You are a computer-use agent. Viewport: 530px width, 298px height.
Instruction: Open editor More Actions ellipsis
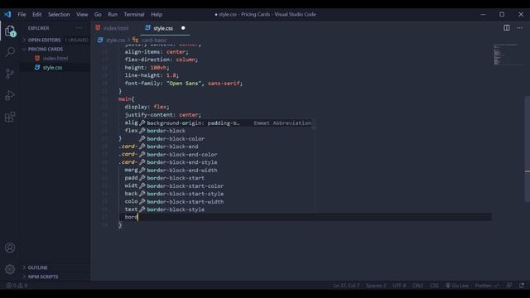[x=519, y=28]
